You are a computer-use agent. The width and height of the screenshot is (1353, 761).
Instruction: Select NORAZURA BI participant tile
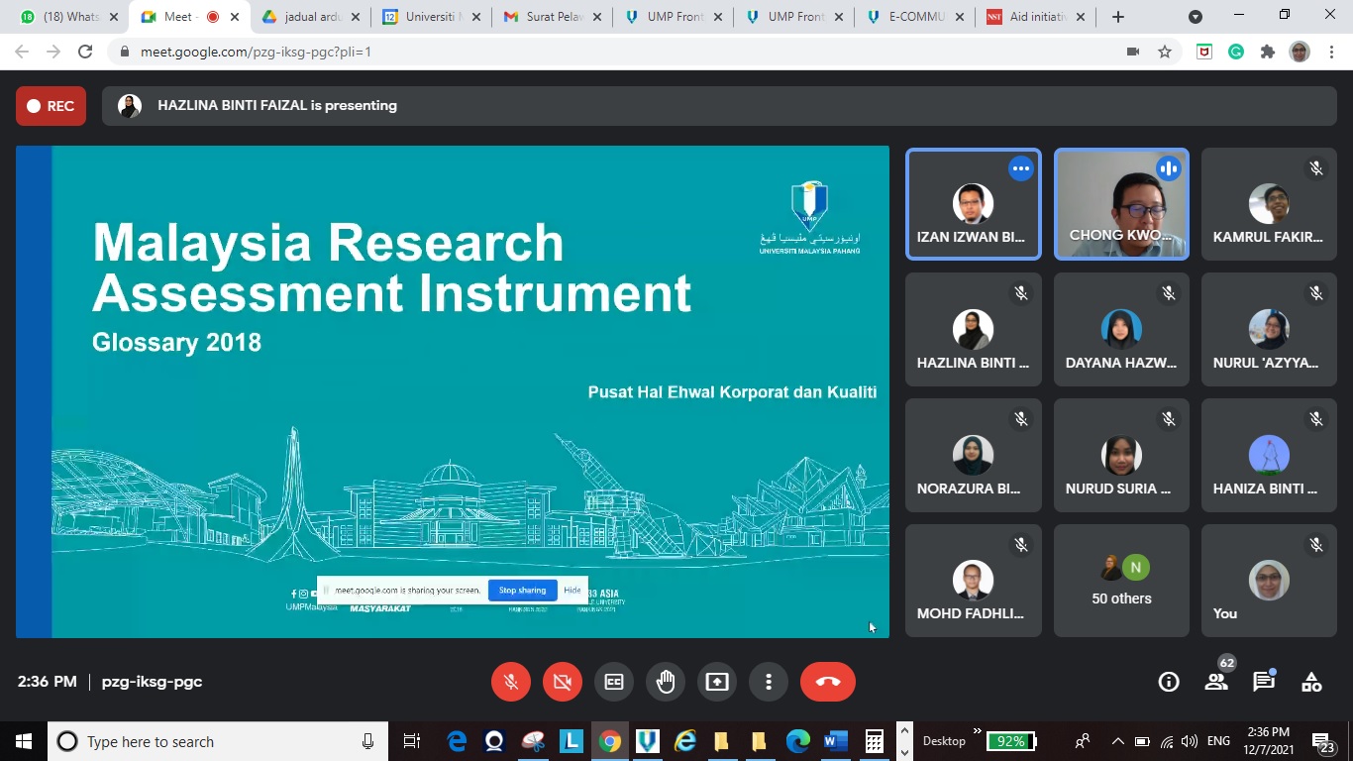(x=974, y=456)
